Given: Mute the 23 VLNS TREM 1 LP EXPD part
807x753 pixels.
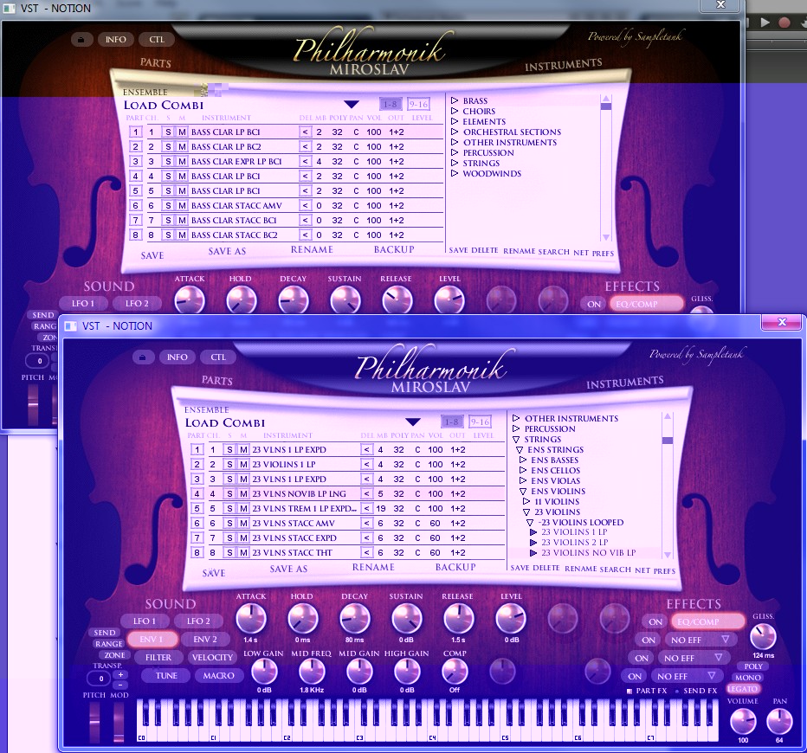Looking at the screenshot, I should pos(243,509).
